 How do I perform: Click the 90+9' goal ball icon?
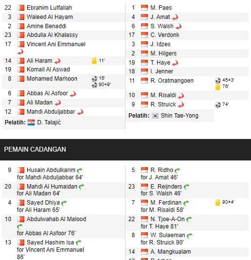[94, 85]
